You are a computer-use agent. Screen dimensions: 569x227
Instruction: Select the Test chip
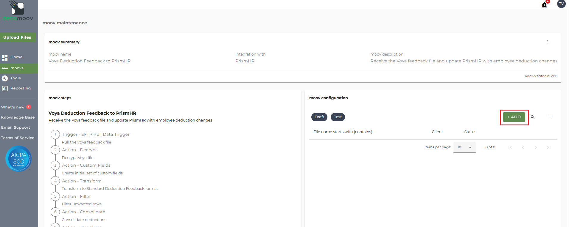(338, 117)
